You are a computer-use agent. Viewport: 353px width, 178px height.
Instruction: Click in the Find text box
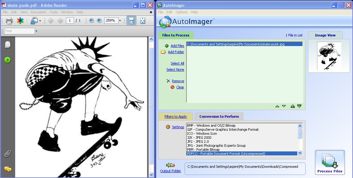click(x=20, y=31)
